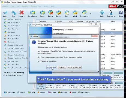
Task: Open the Partition menu
Action: [25, 6]
